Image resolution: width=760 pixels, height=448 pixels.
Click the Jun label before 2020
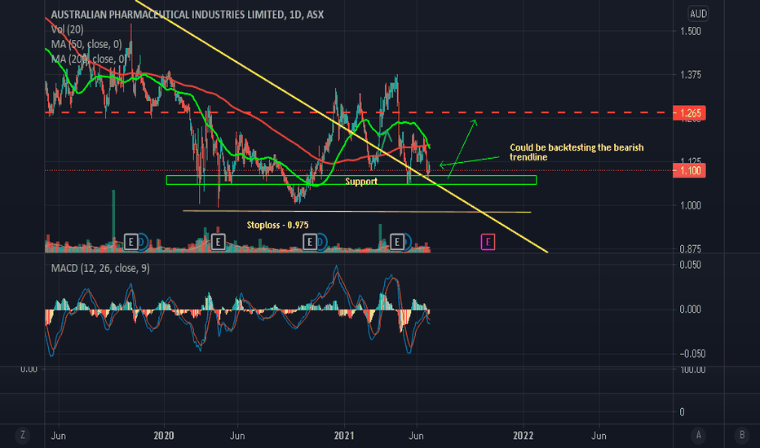point(58,436)
